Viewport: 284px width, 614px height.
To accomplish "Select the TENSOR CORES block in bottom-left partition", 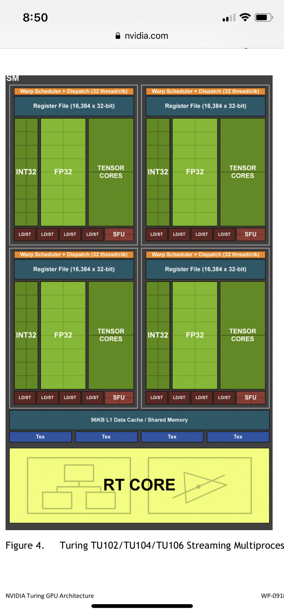I will click(111, 335).
